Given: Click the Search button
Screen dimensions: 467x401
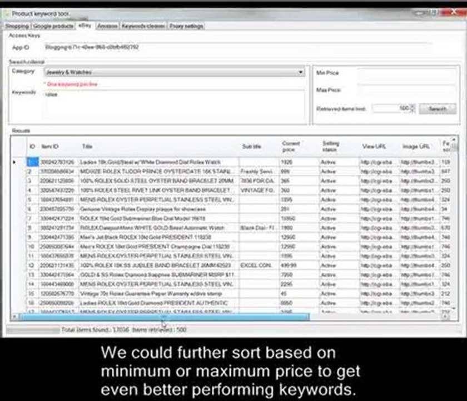Looking at the screenshot, I should click(437, 109).
